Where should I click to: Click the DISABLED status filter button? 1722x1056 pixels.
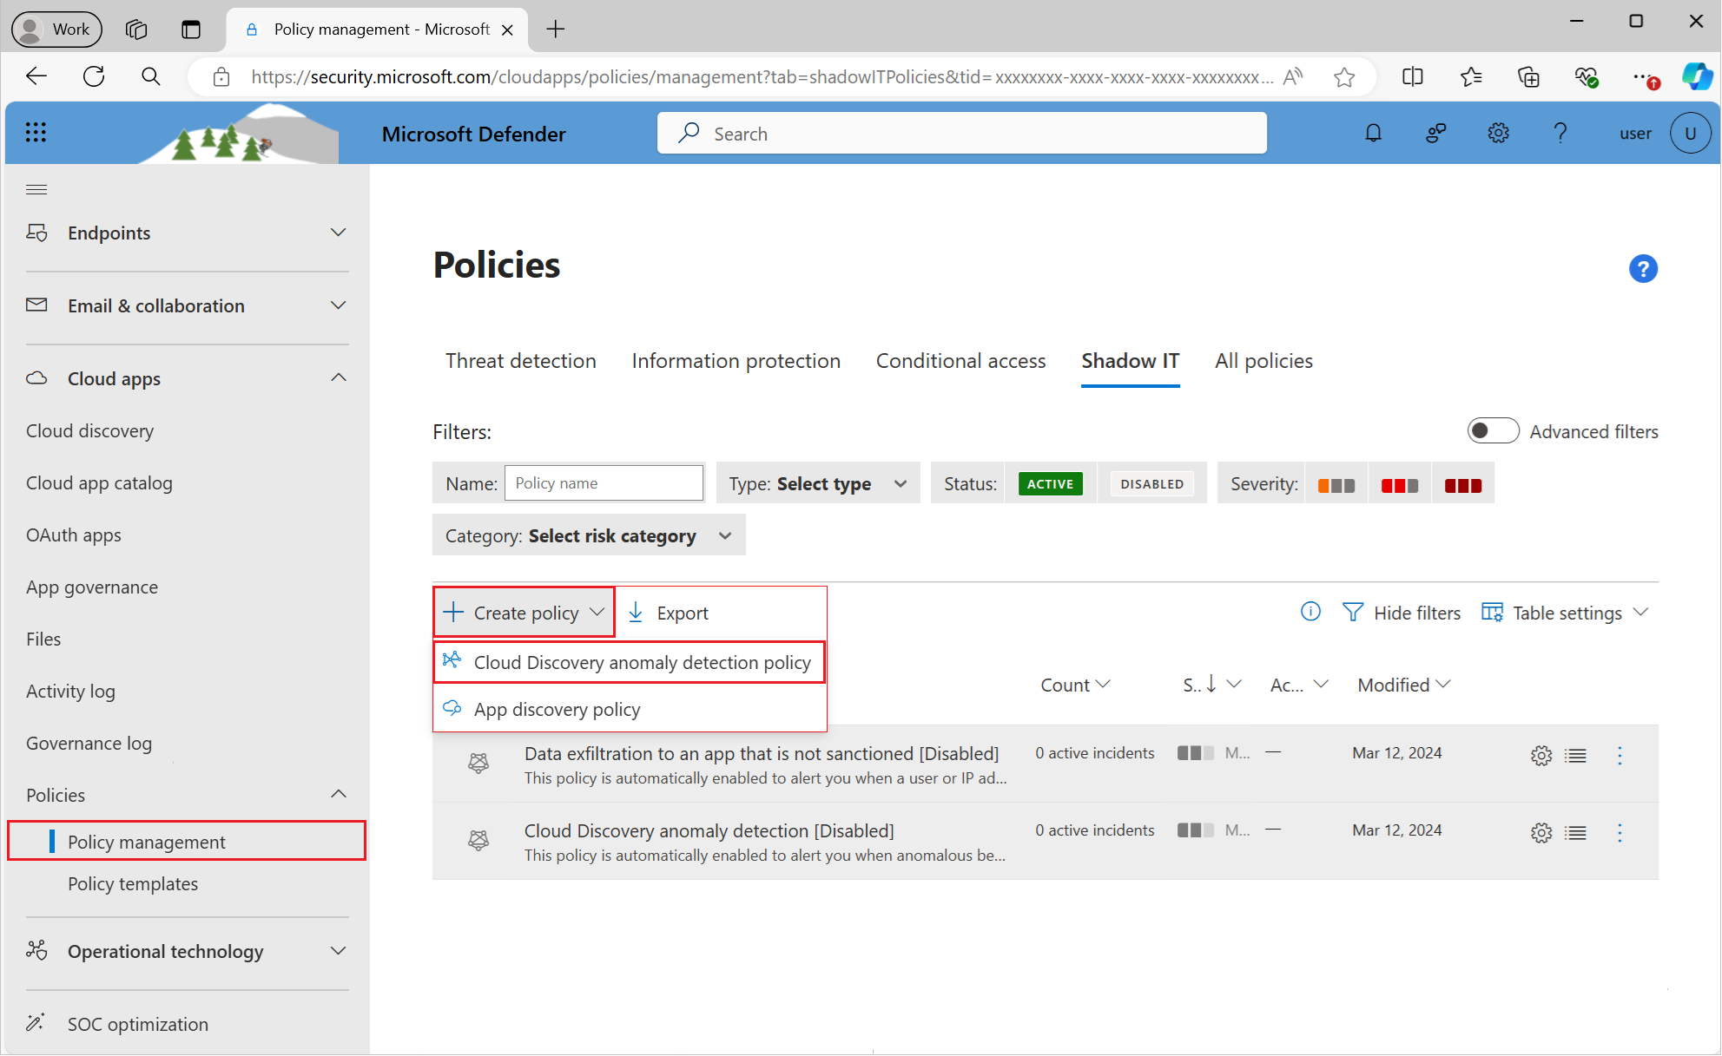1151,483
